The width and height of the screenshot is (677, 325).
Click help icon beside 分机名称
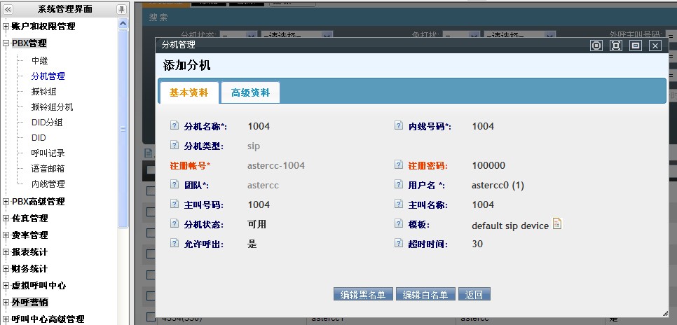coord(175,126)
